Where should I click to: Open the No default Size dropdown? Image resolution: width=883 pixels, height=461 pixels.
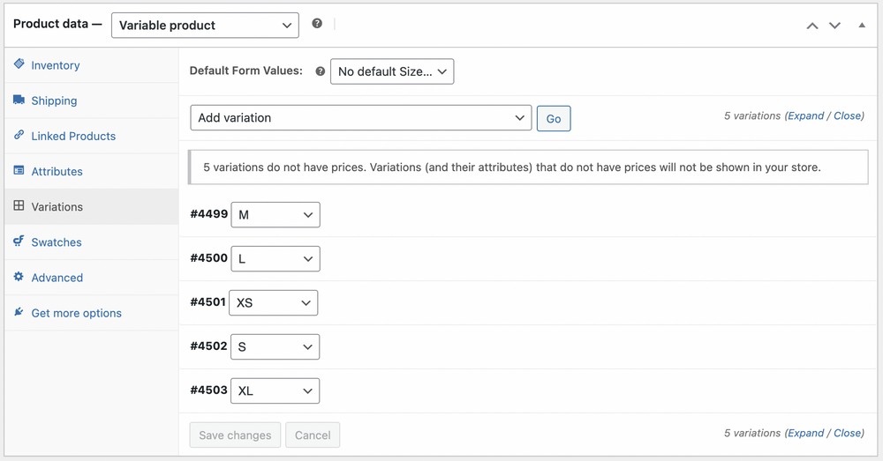coord(392,71)
